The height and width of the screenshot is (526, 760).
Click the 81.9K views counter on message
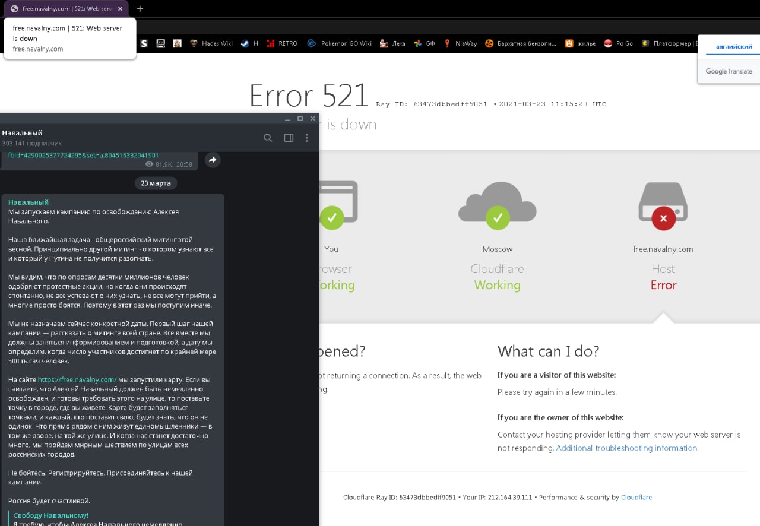(159, 164)
